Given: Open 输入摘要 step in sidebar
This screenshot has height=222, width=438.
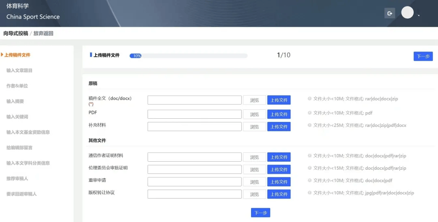Looking at the screenshot, I should tap(15, 101).
